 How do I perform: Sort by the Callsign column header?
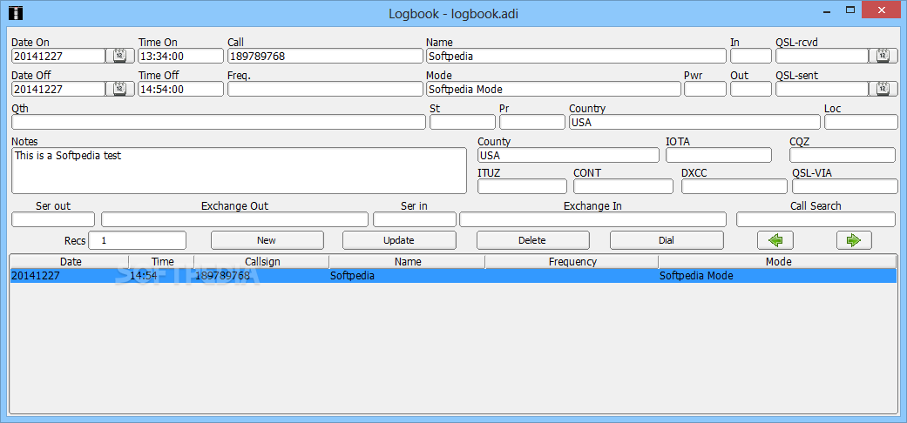tap(262, 262)
